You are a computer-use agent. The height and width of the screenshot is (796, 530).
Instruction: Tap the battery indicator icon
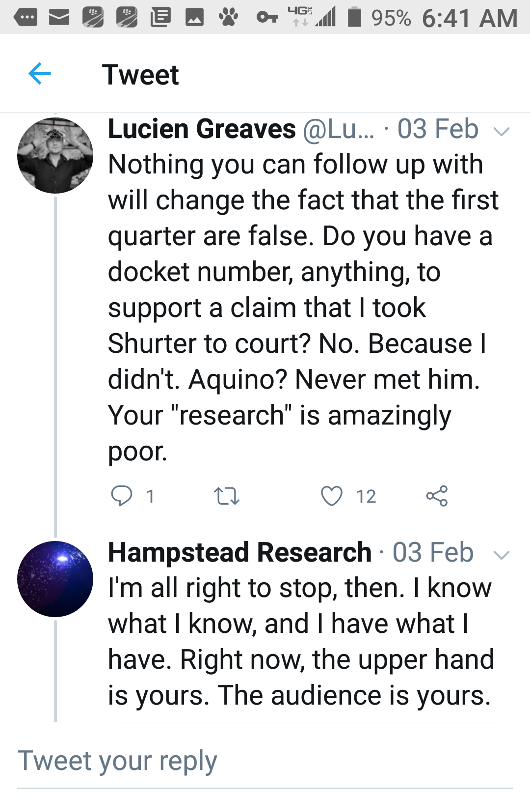coord(354,17)
